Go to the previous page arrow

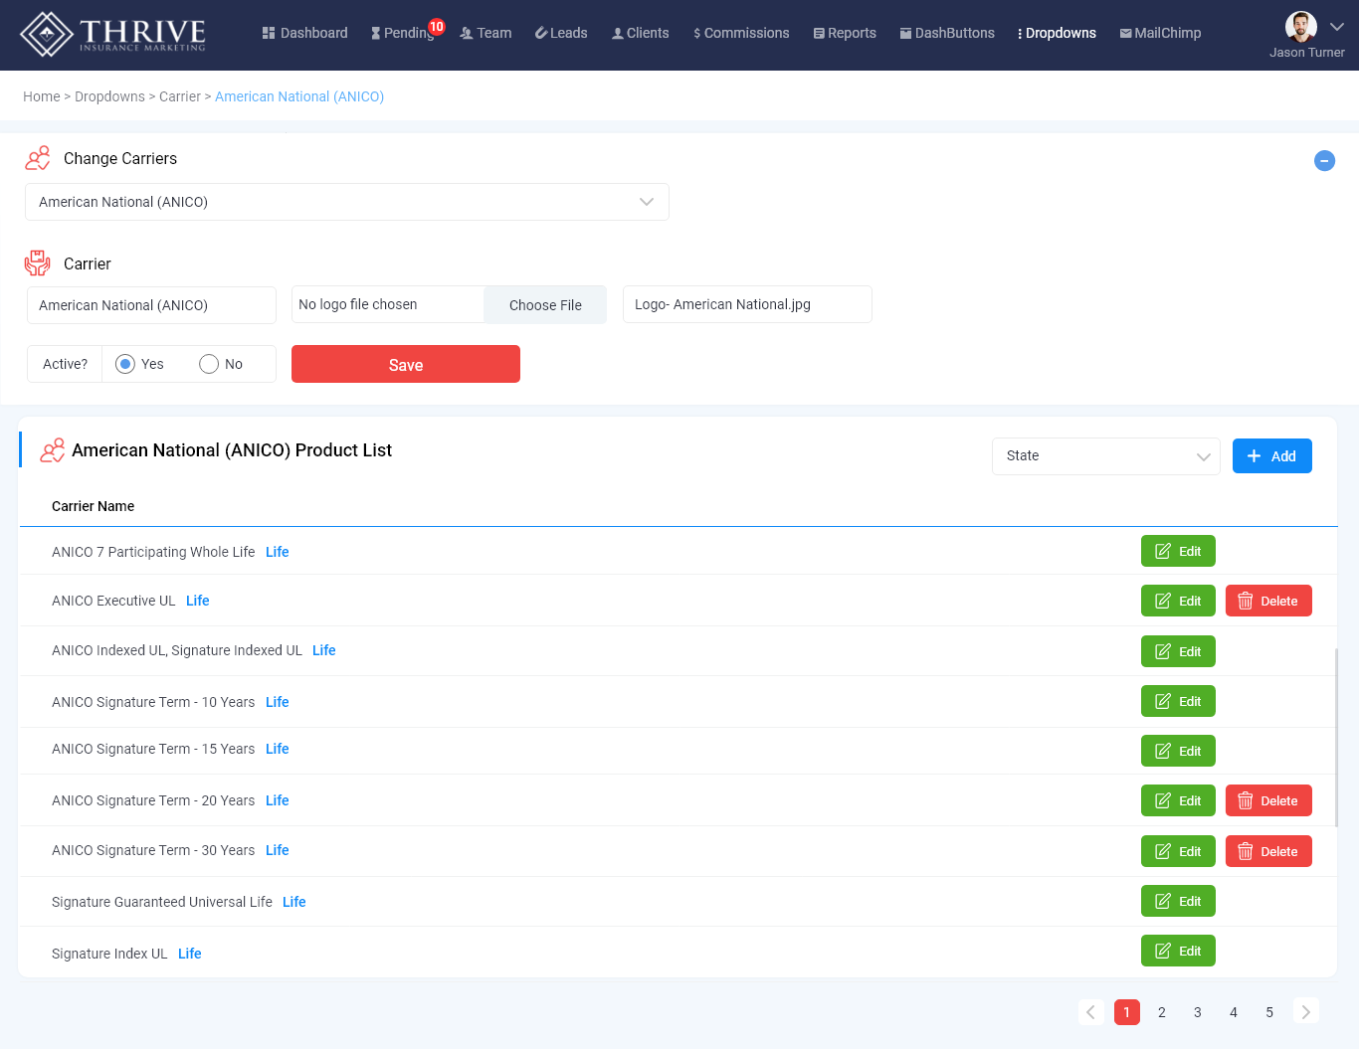tap(1090, 1012)
